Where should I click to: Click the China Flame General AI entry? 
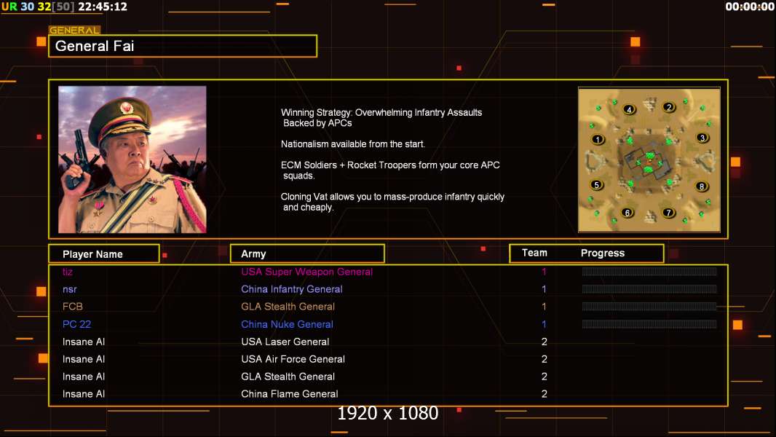click(289, 394)
